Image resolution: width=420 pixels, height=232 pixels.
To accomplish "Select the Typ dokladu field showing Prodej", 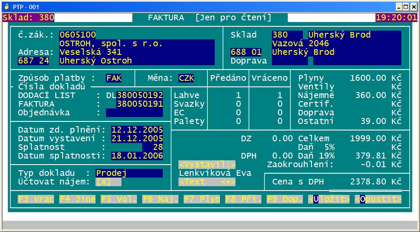I will coord(129,173).
